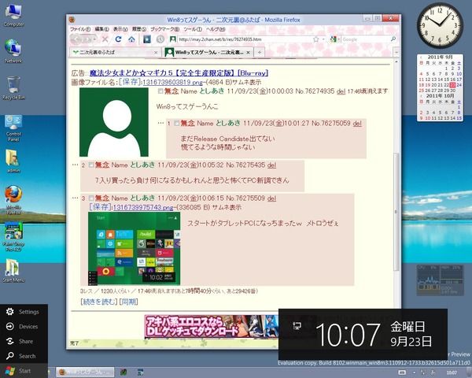Click the Windows Start button

click(24, 371)
